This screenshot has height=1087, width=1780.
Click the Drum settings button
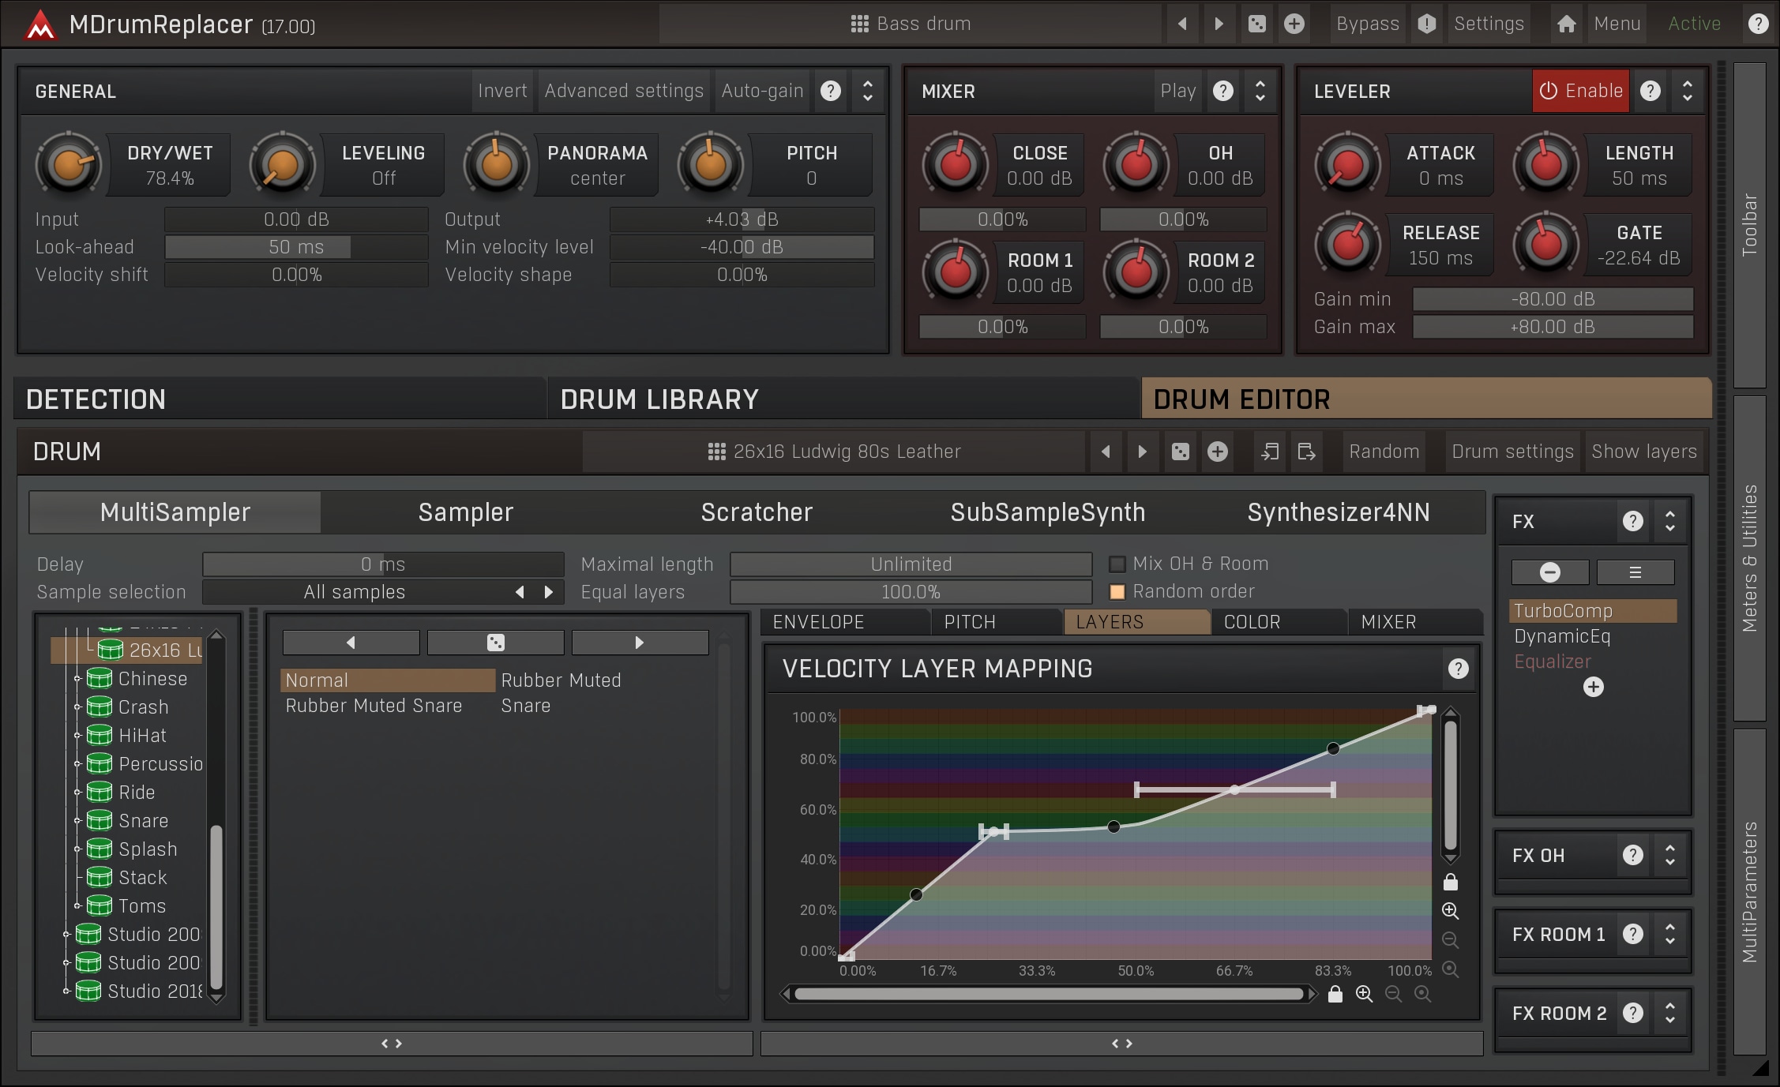point(1511,452)
